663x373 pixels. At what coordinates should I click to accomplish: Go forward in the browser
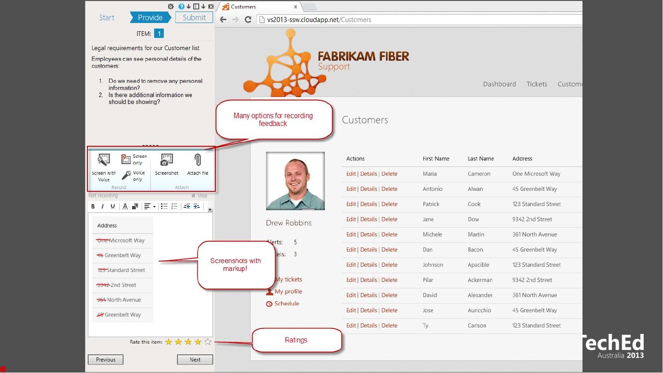click(x=236, y=20)
